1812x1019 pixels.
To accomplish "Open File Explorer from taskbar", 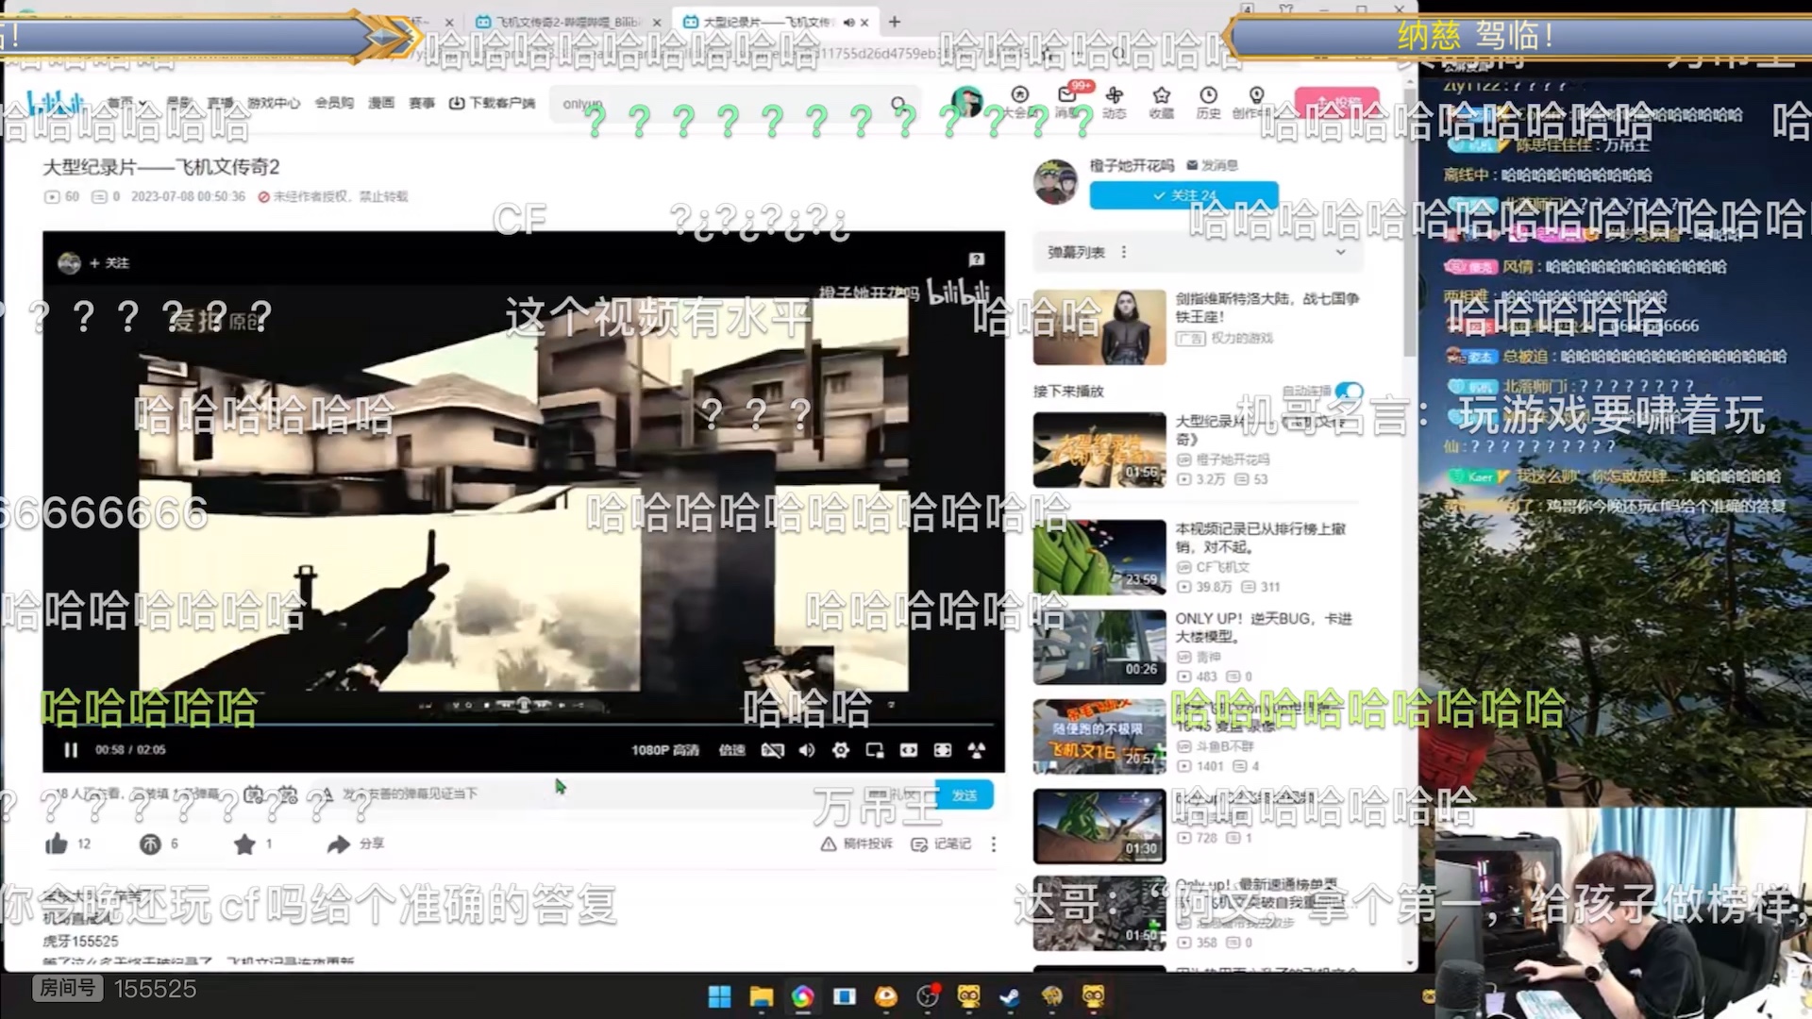I will point(761,996).
